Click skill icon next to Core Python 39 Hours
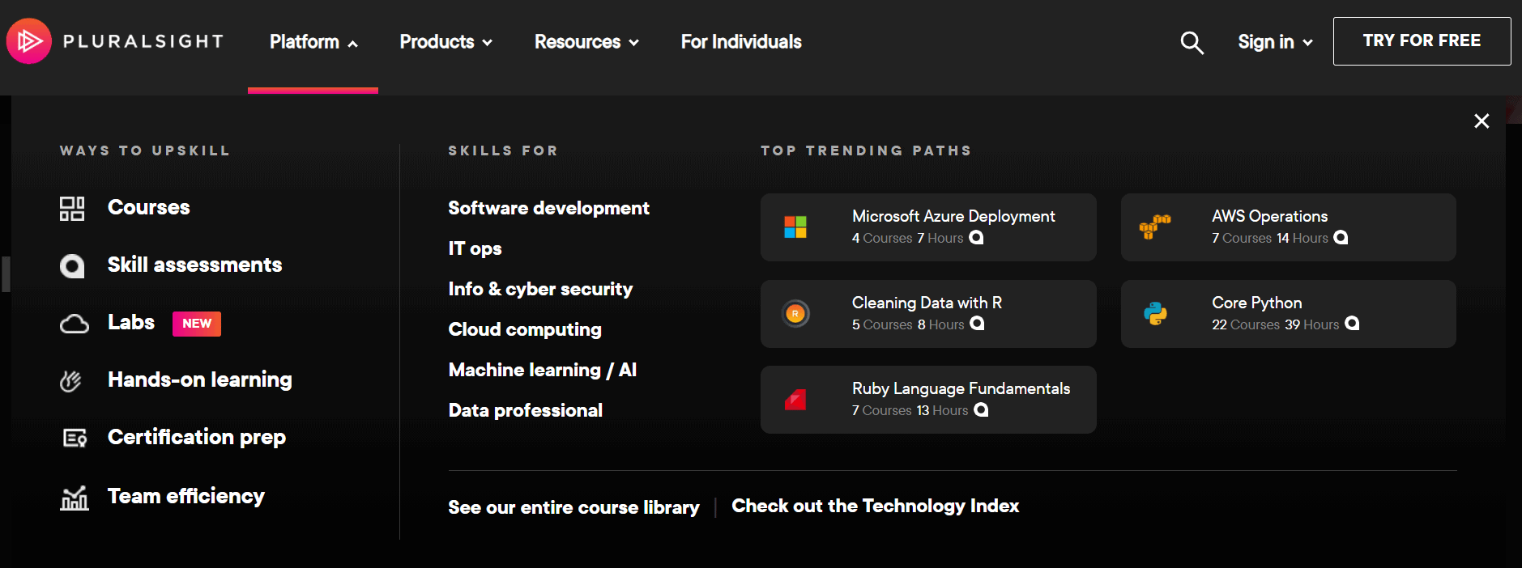This screenshot has width=1522, height=568. tap(1352, 324)
